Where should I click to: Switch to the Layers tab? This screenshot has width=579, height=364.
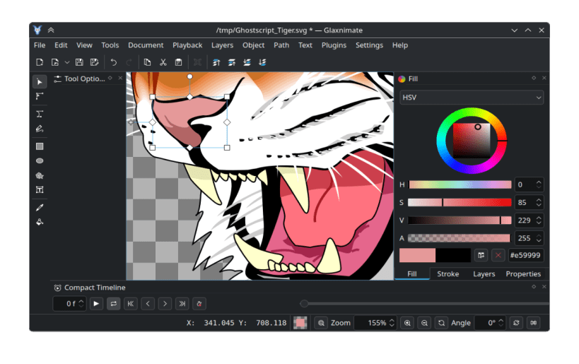pos(484,274)
